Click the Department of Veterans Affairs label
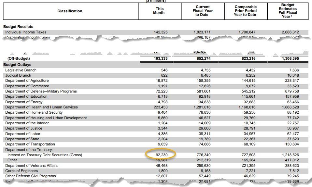Viewport: 312px width, 187px height. coord(31,166)
